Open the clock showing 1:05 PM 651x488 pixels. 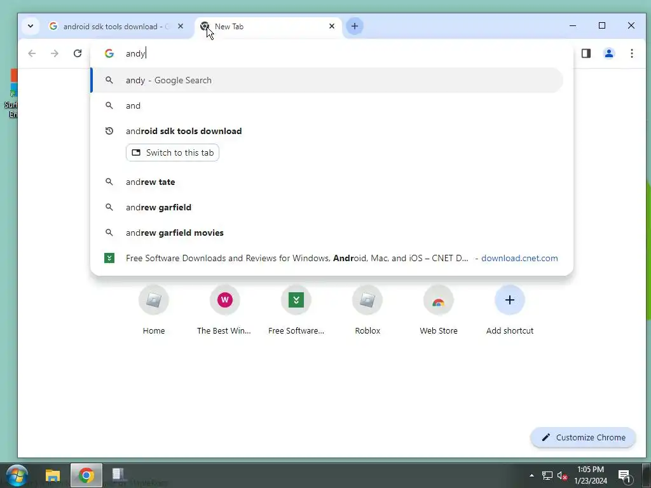click(591, 475)
